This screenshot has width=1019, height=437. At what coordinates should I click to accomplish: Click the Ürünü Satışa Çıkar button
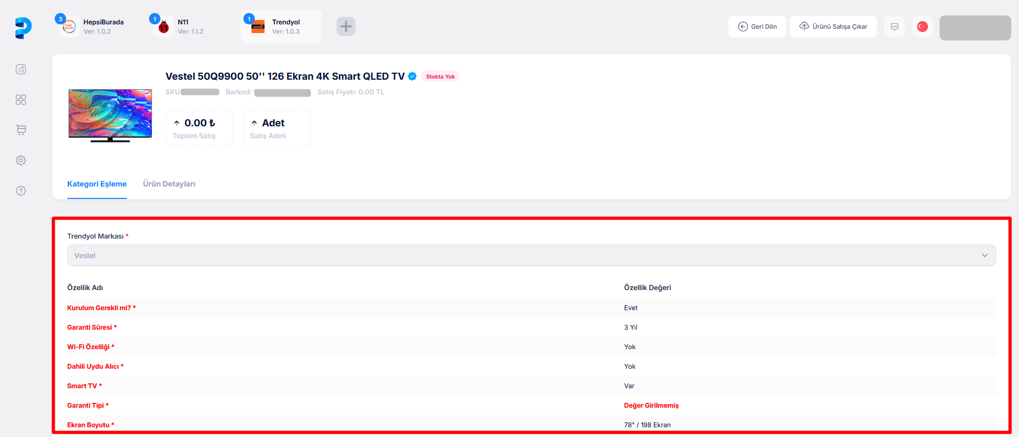click(x=833, y=27)
